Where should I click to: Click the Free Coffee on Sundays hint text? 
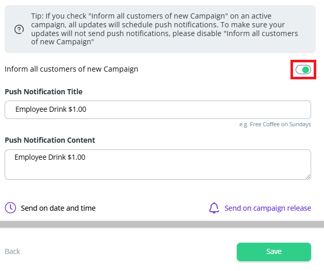(x=275, y=124)
